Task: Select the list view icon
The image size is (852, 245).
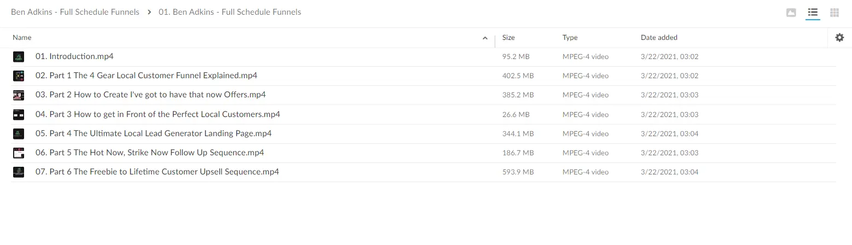Action: (813, 13)
